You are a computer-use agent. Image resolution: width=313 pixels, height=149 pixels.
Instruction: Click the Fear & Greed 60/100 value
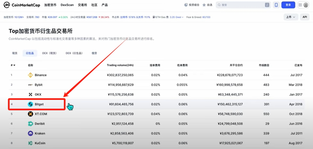coord(206,17)
